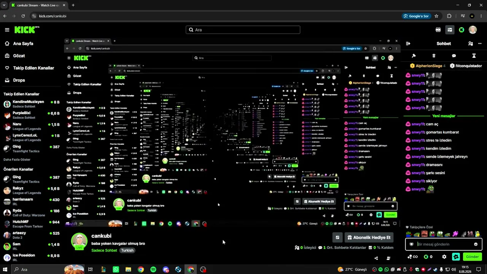Click Google'a Sor button in address bar
487x274 pixels.
tap(416, 16)
